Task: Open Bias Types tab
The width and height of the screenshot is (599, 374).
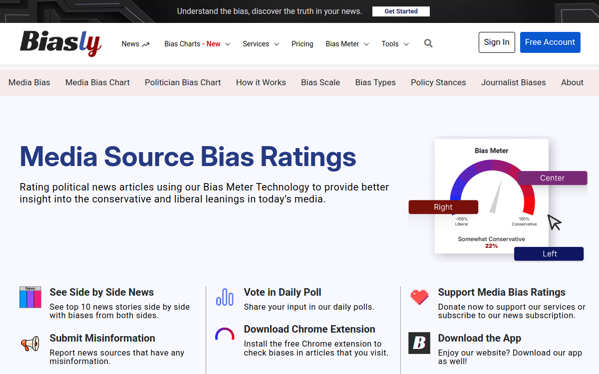Action: coord(375,82)
